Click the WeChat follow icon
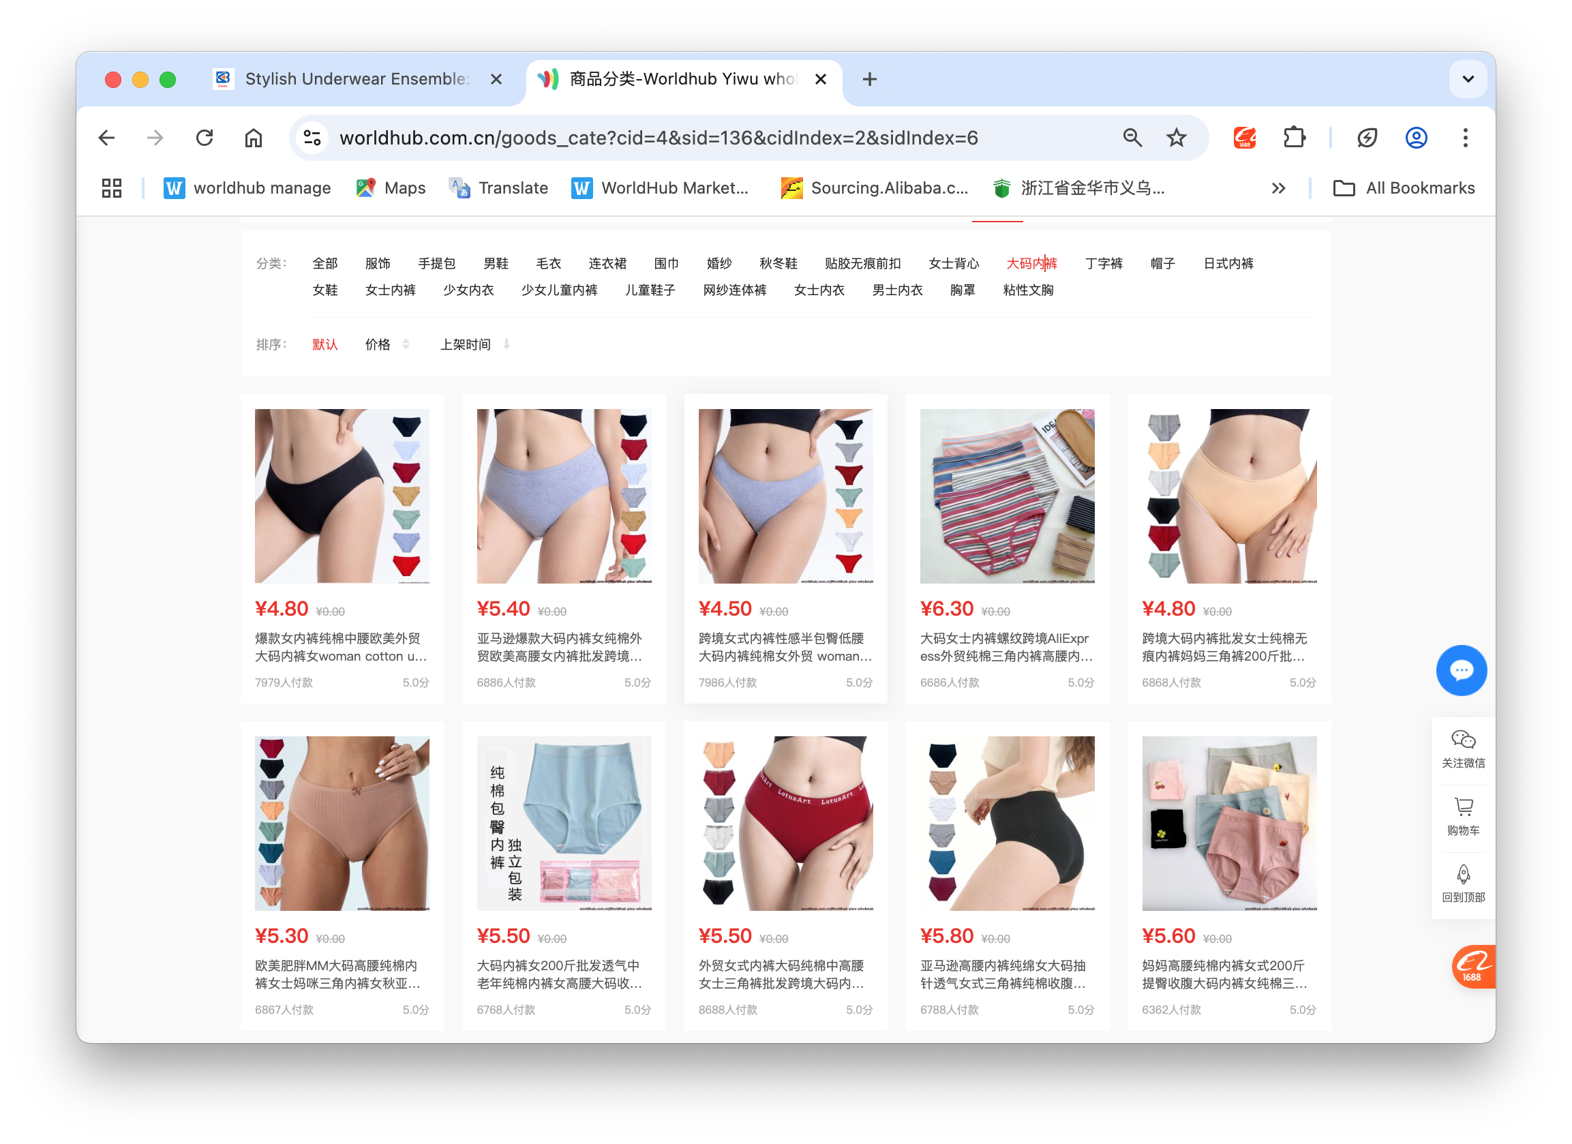Image resolution: width=1572 pixels, height=1144 pixels. point(1463,740)
